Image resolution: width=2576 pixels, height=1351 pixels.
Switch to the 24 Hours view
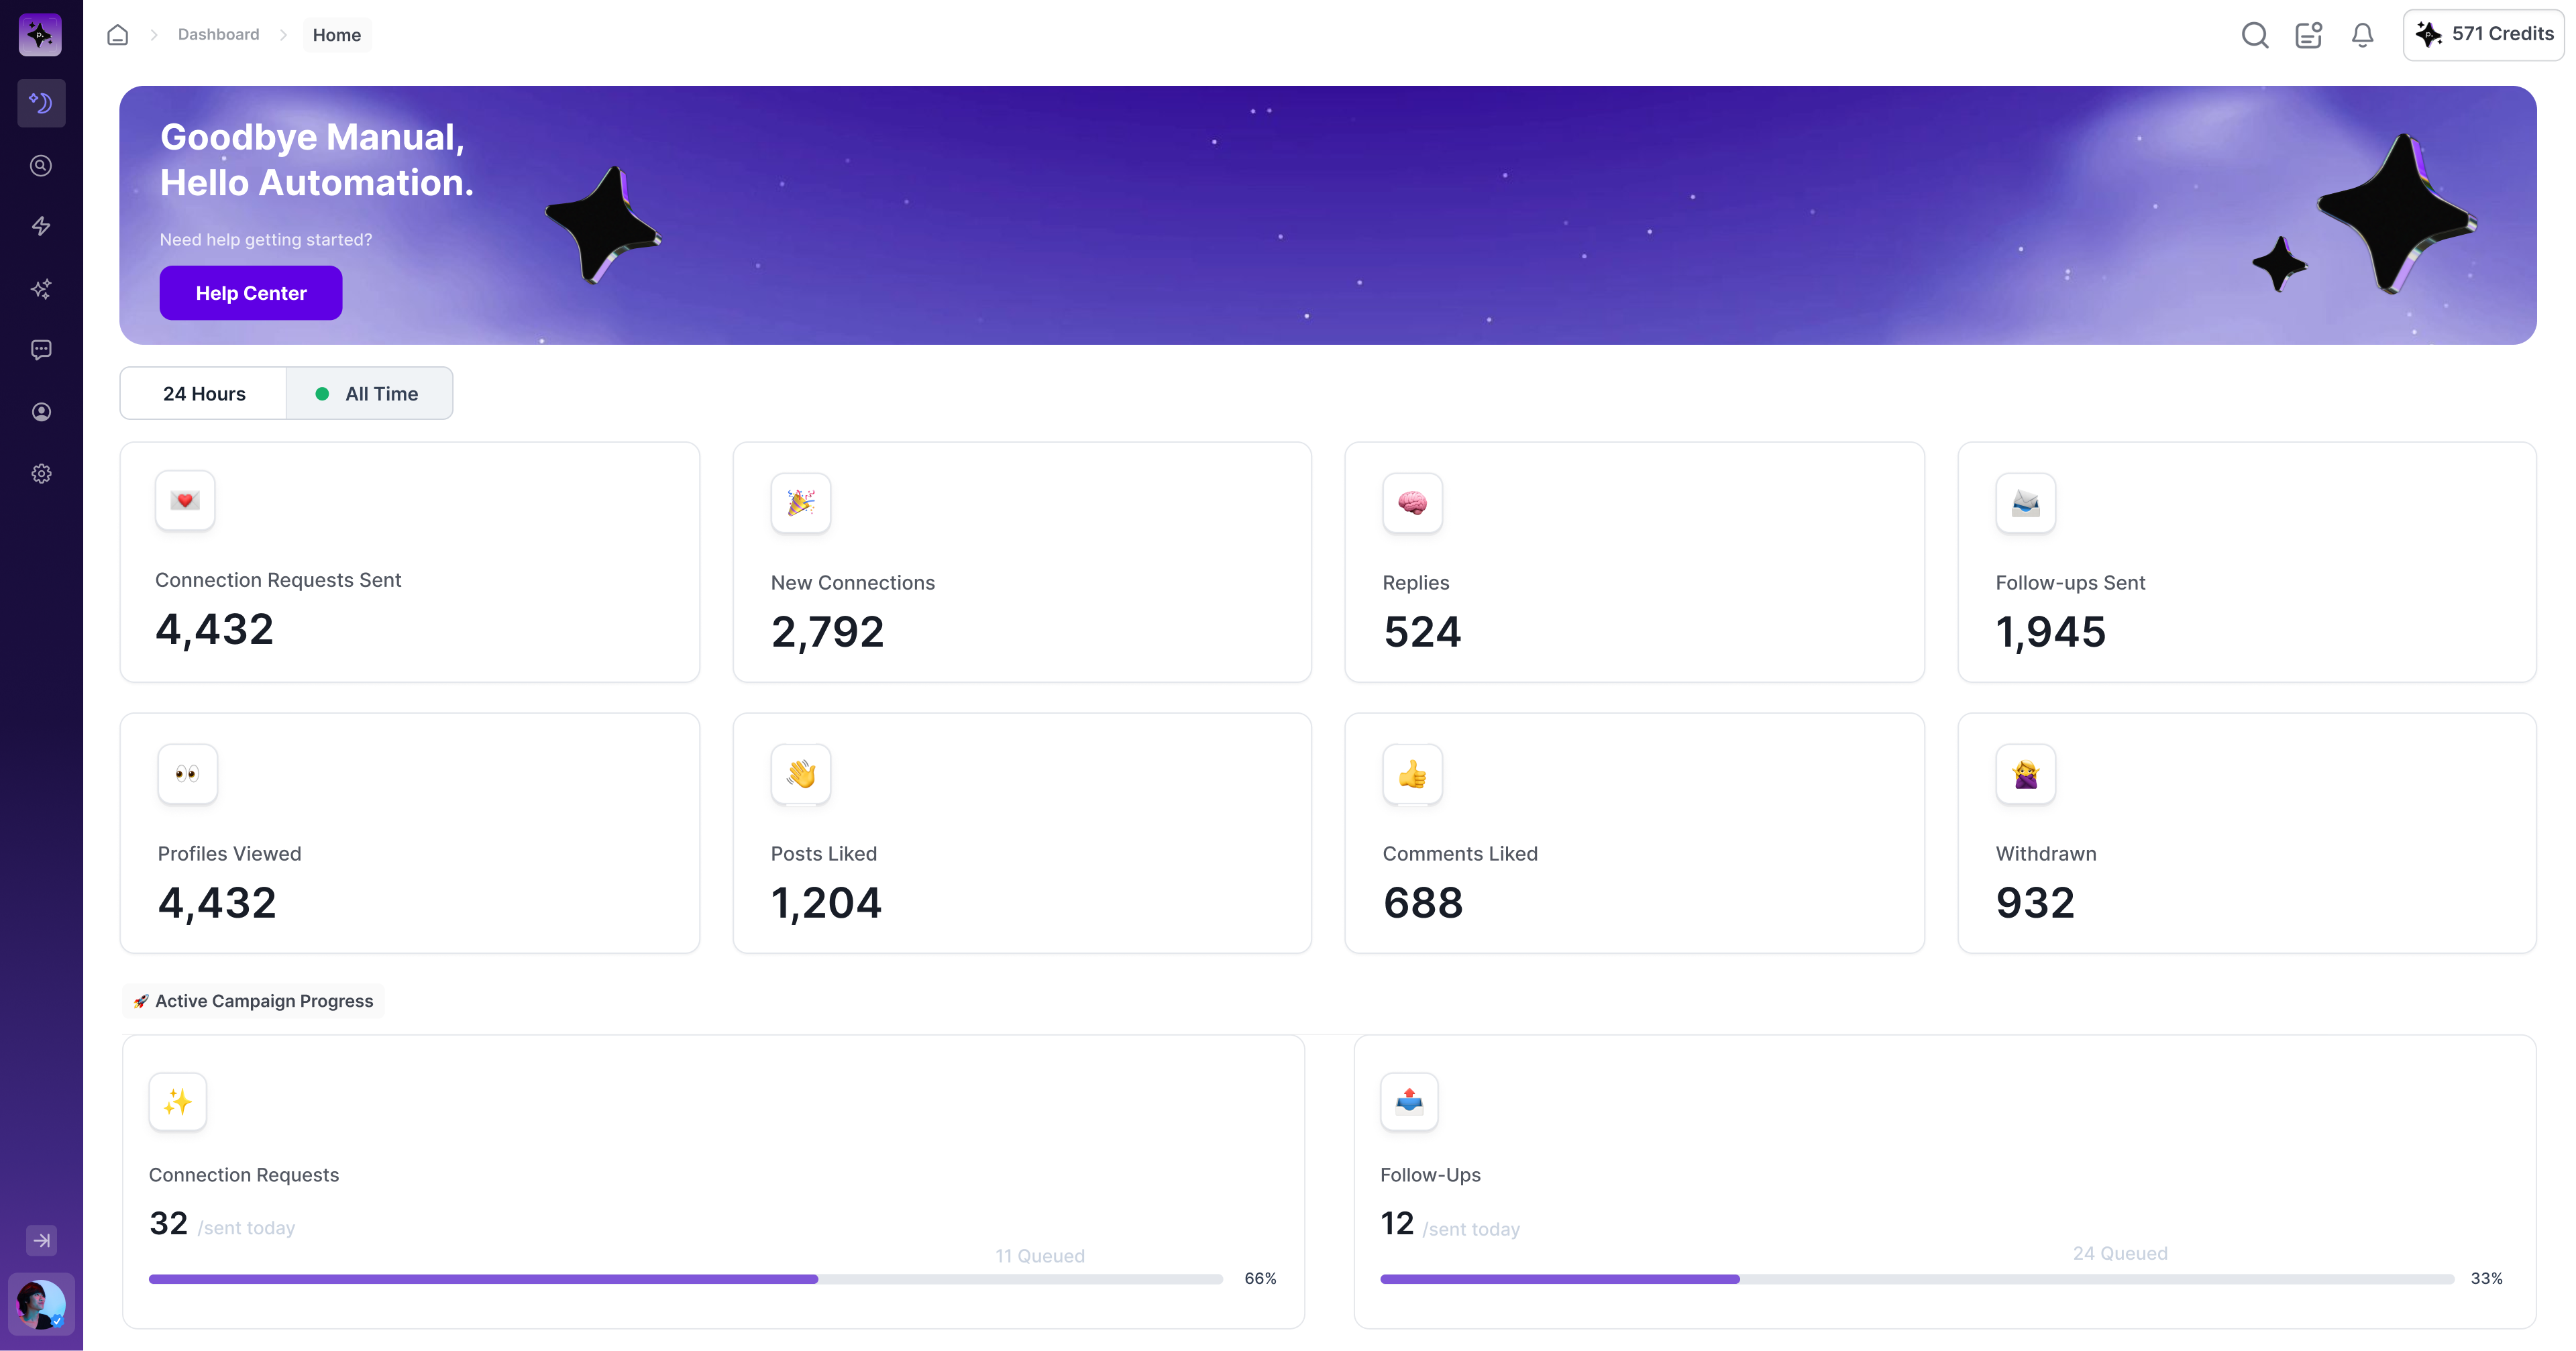click(204, 393)
